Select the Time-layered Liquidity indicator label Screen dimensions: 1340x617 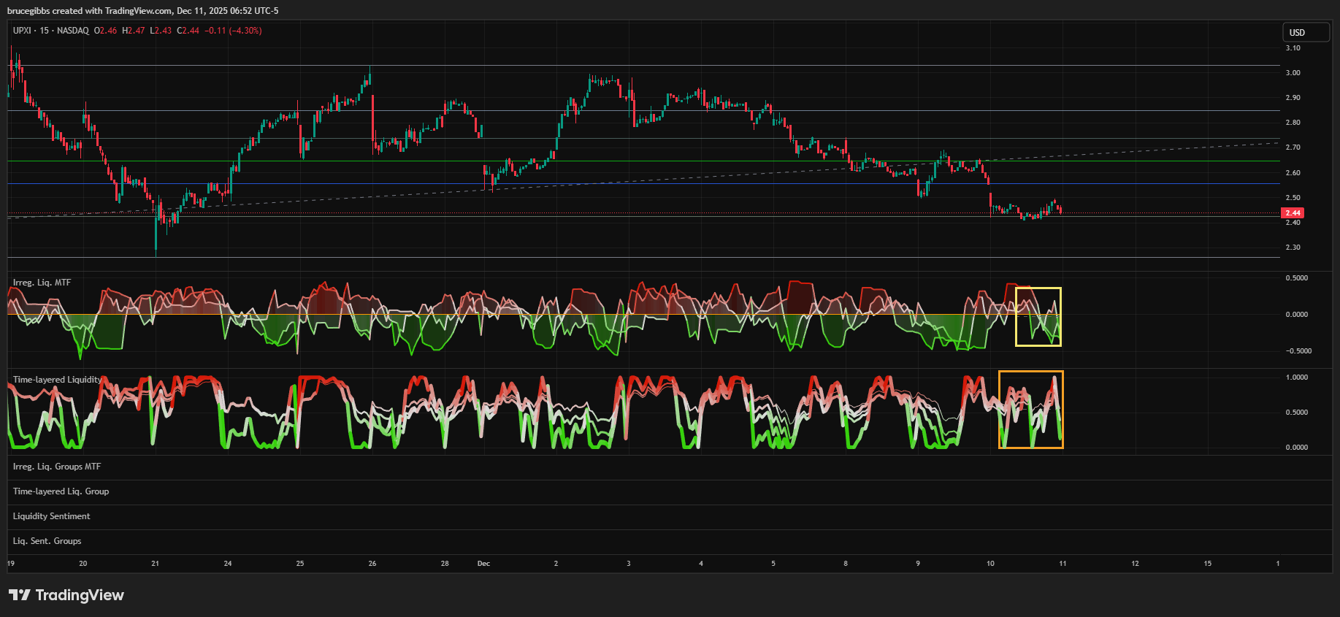coord(57,380)
